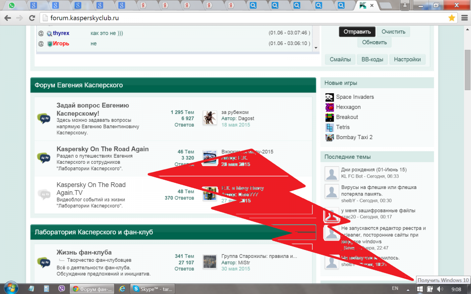The image size is (471, 294).
Task: Click the Space Invaders game icon
Action: pos(330,97)
